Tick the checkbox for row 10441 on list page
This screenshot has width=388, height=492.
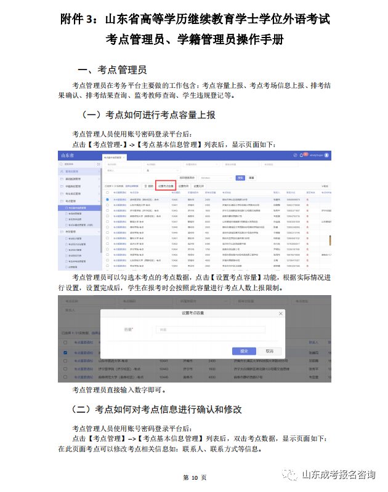107,205
